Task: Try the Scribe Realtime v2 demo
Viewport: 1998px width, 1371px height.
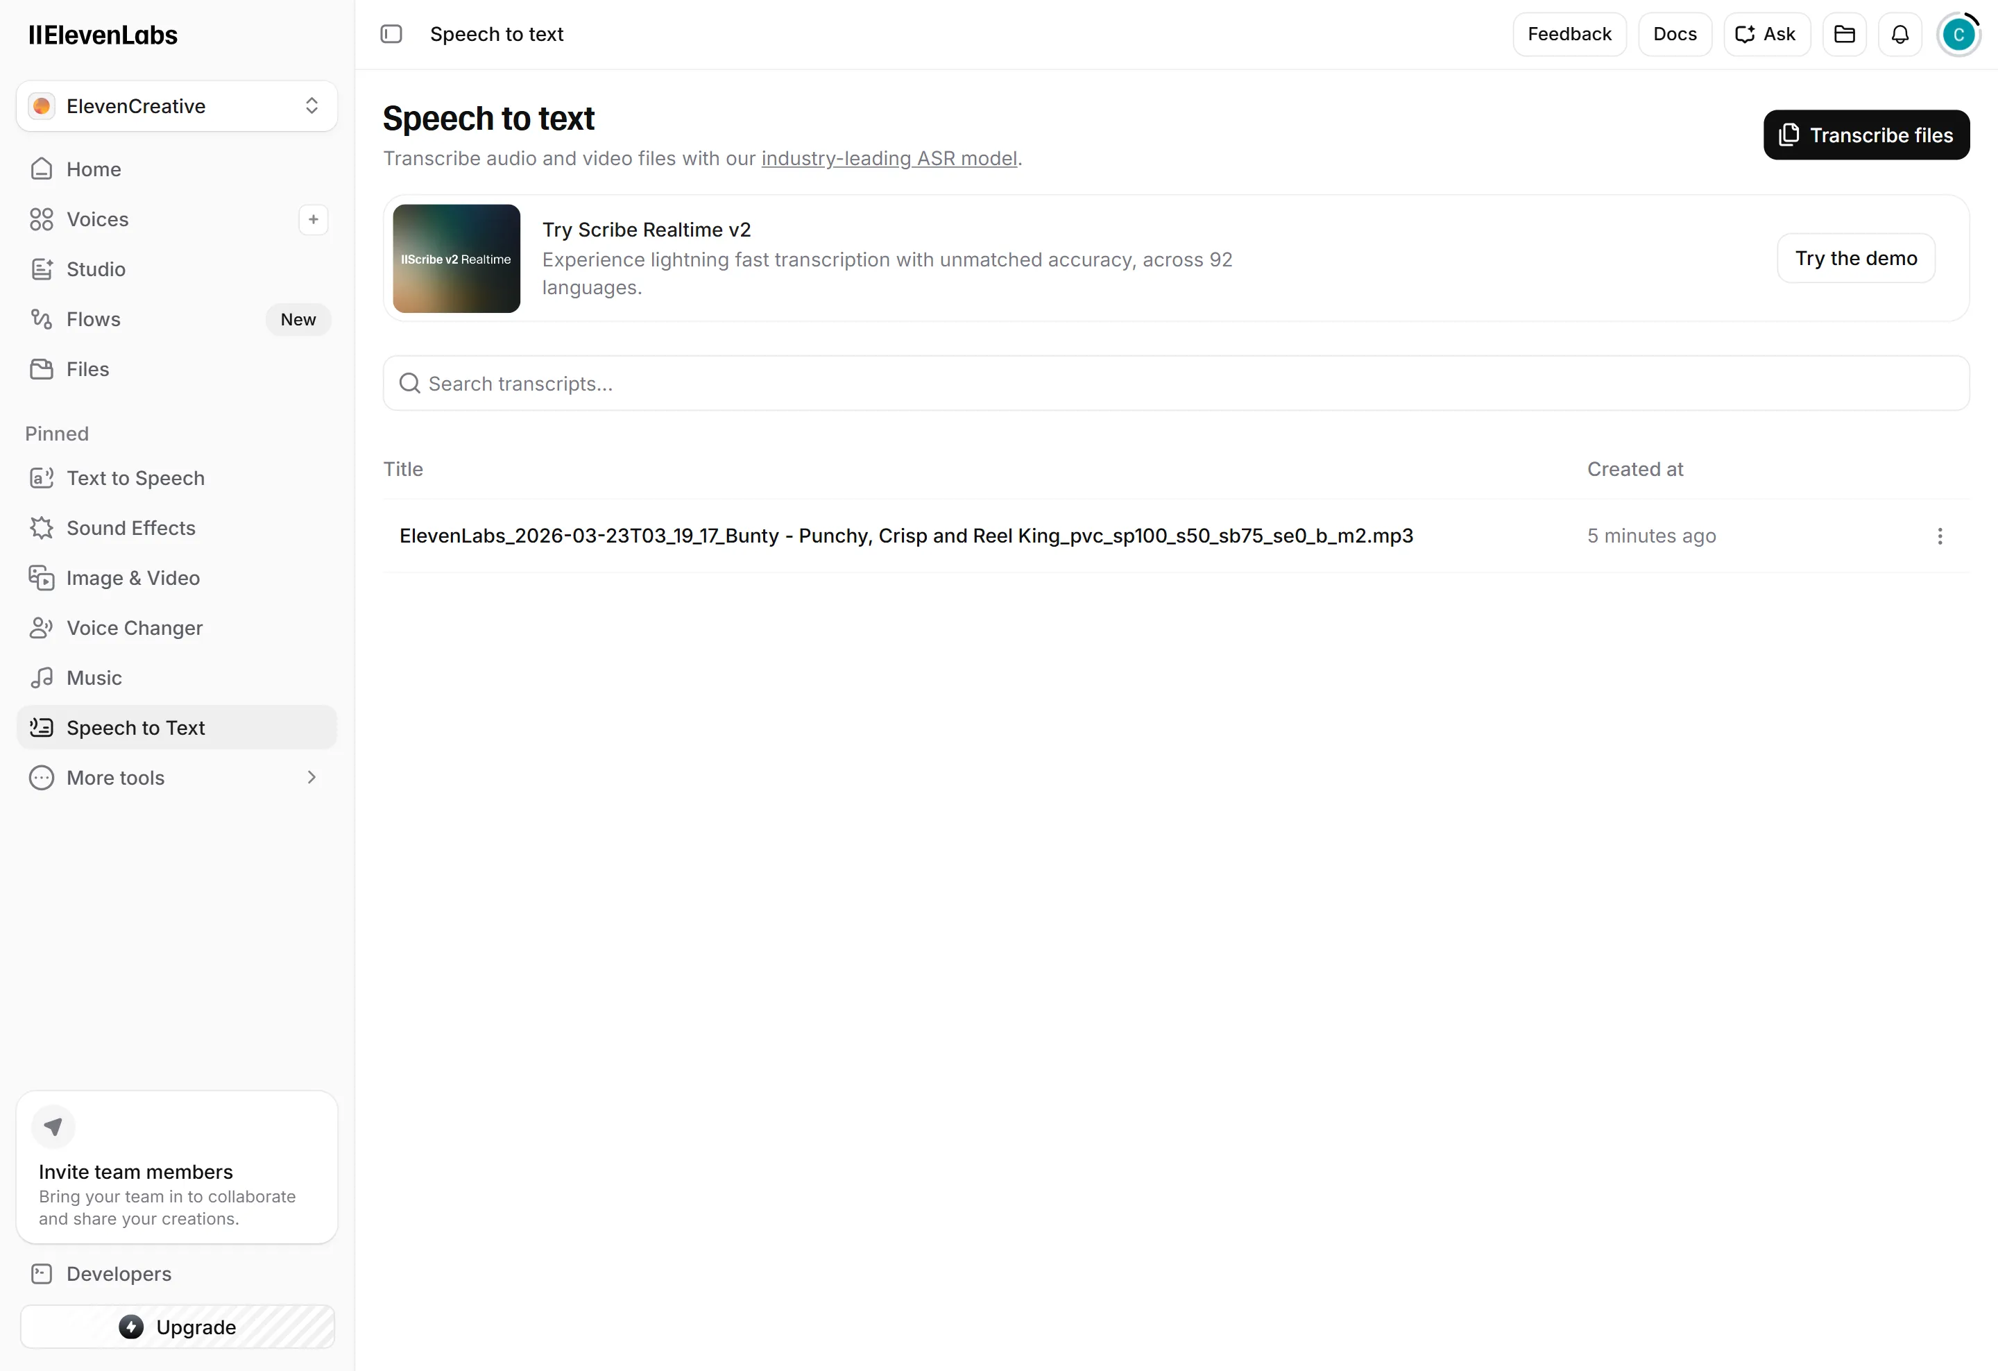Action: (x=1856, y=258)
